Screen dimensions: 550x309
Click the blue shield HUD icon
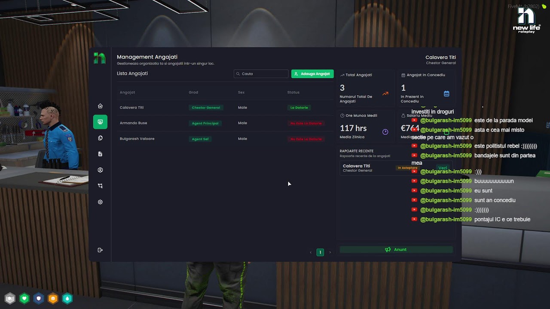coord(39,298)
